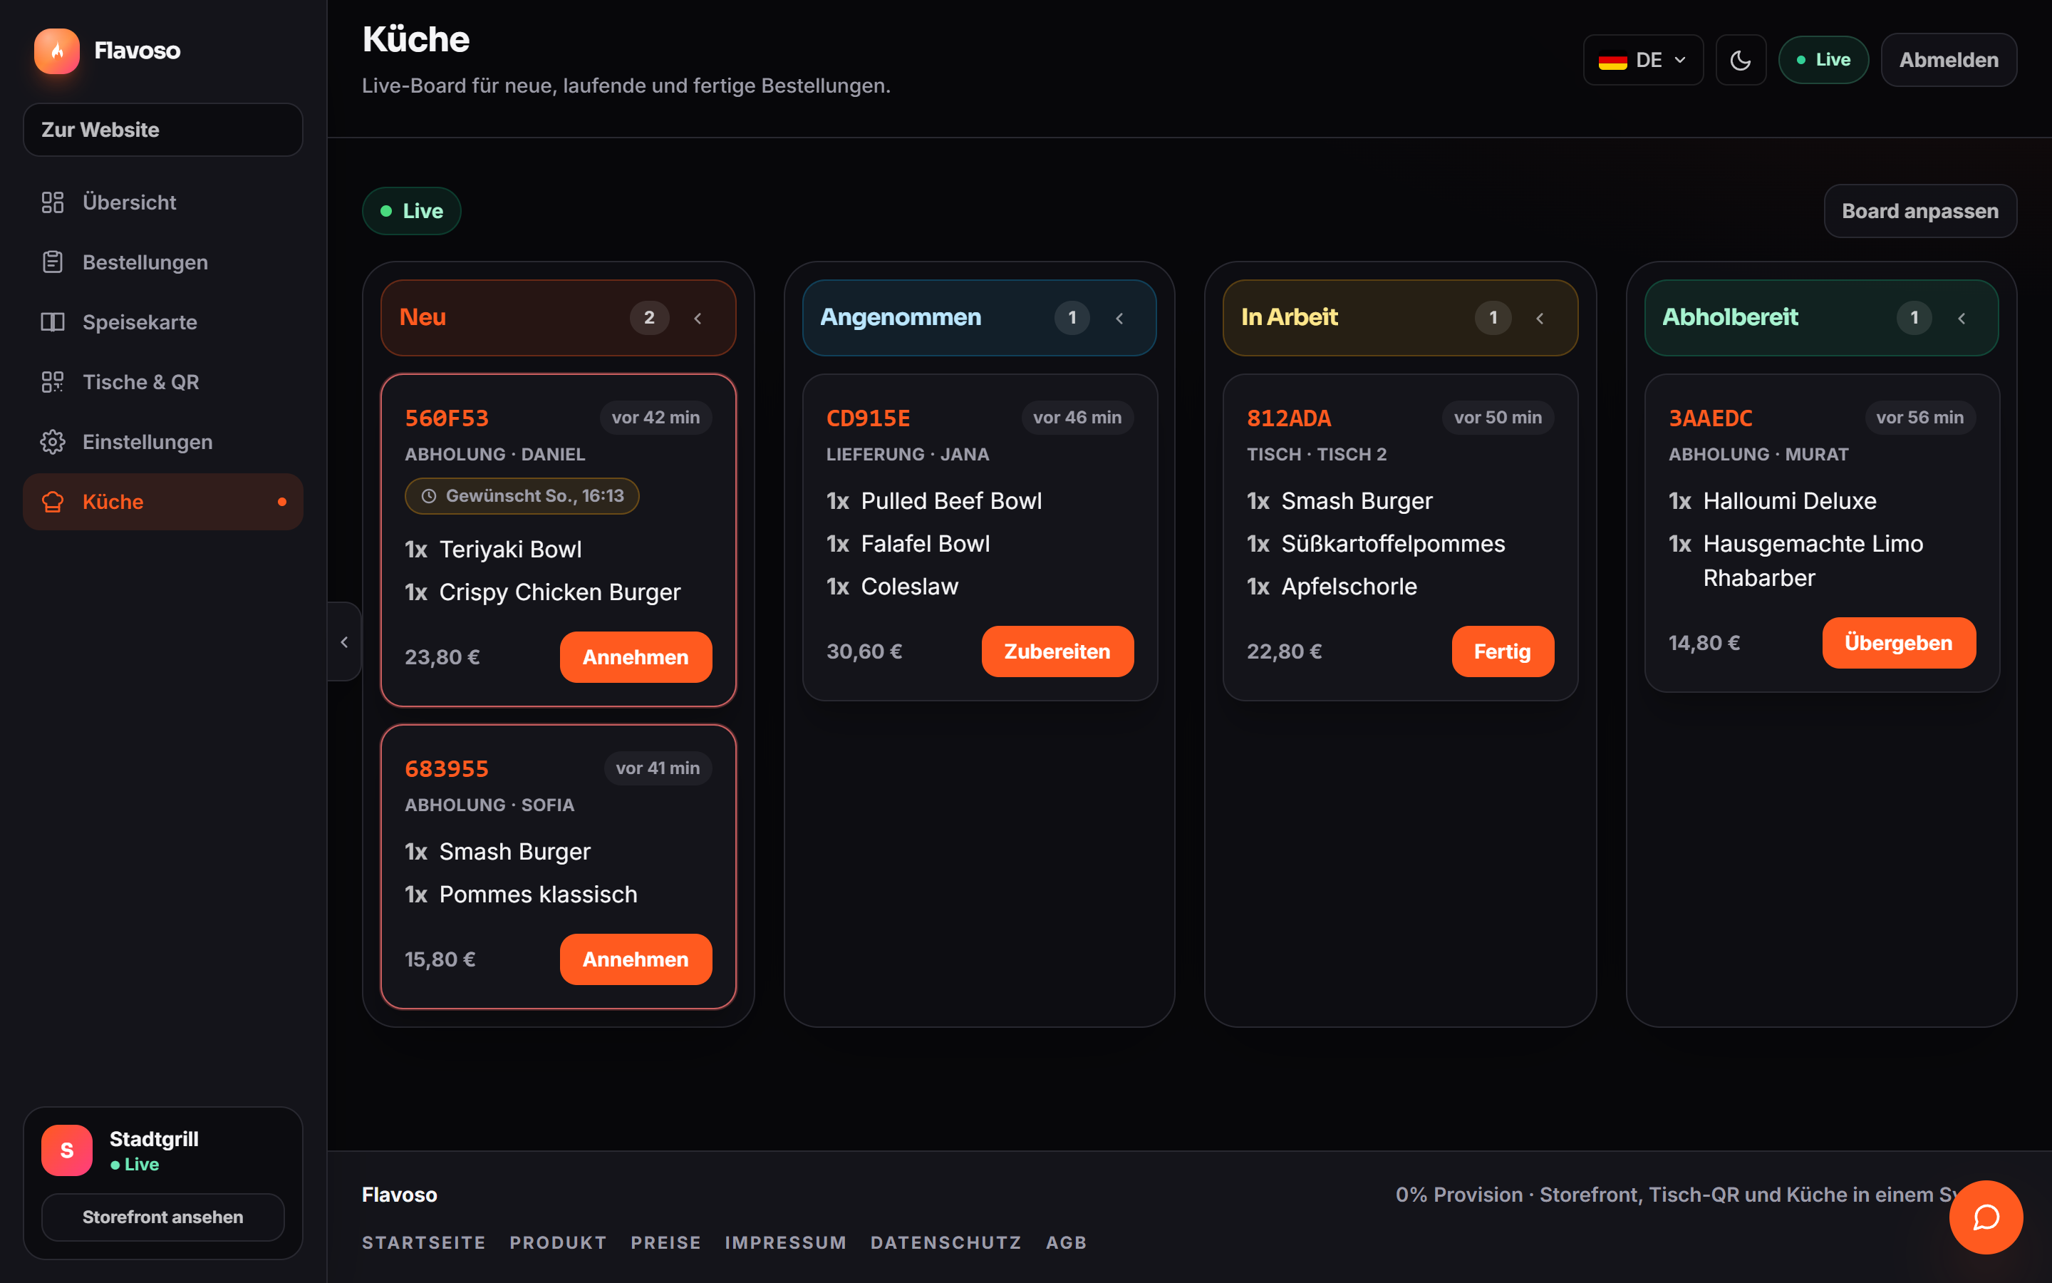Open the Speisekarte section
Screen dimensions: 2052x1283
tap(162, 322)
